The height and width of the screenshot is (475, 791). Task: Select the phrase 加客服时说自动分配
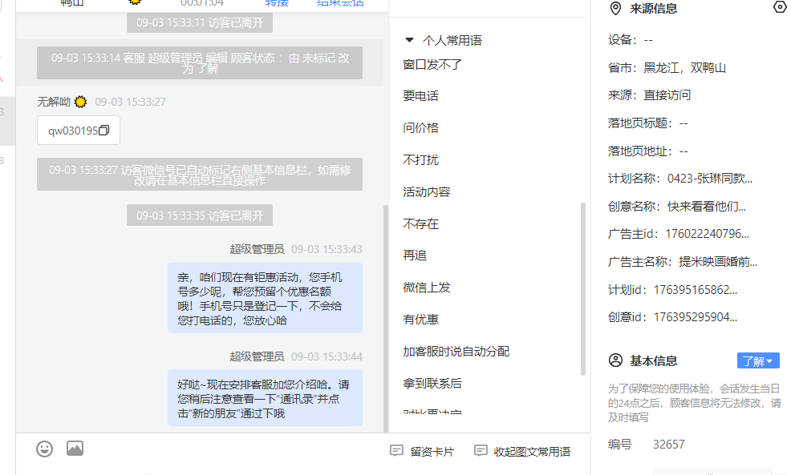click(x=456, y=351)
